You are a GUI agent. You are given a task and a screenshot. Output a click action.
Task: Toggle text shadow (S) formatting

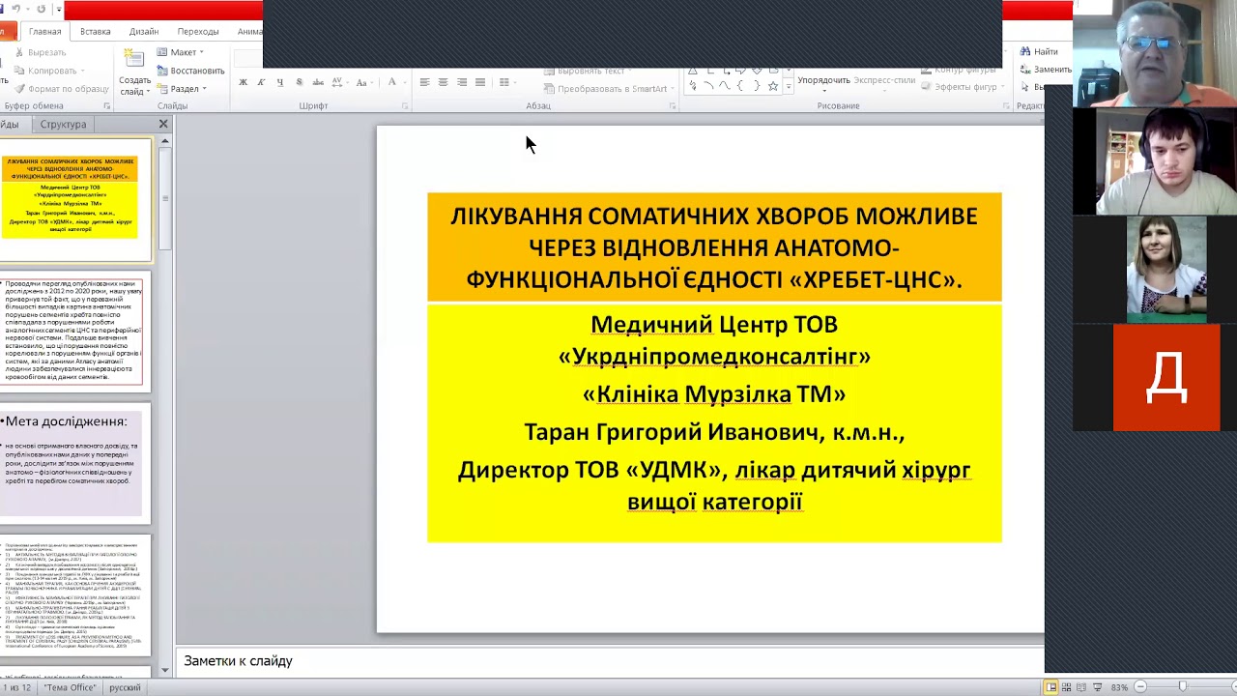(300, 82)
